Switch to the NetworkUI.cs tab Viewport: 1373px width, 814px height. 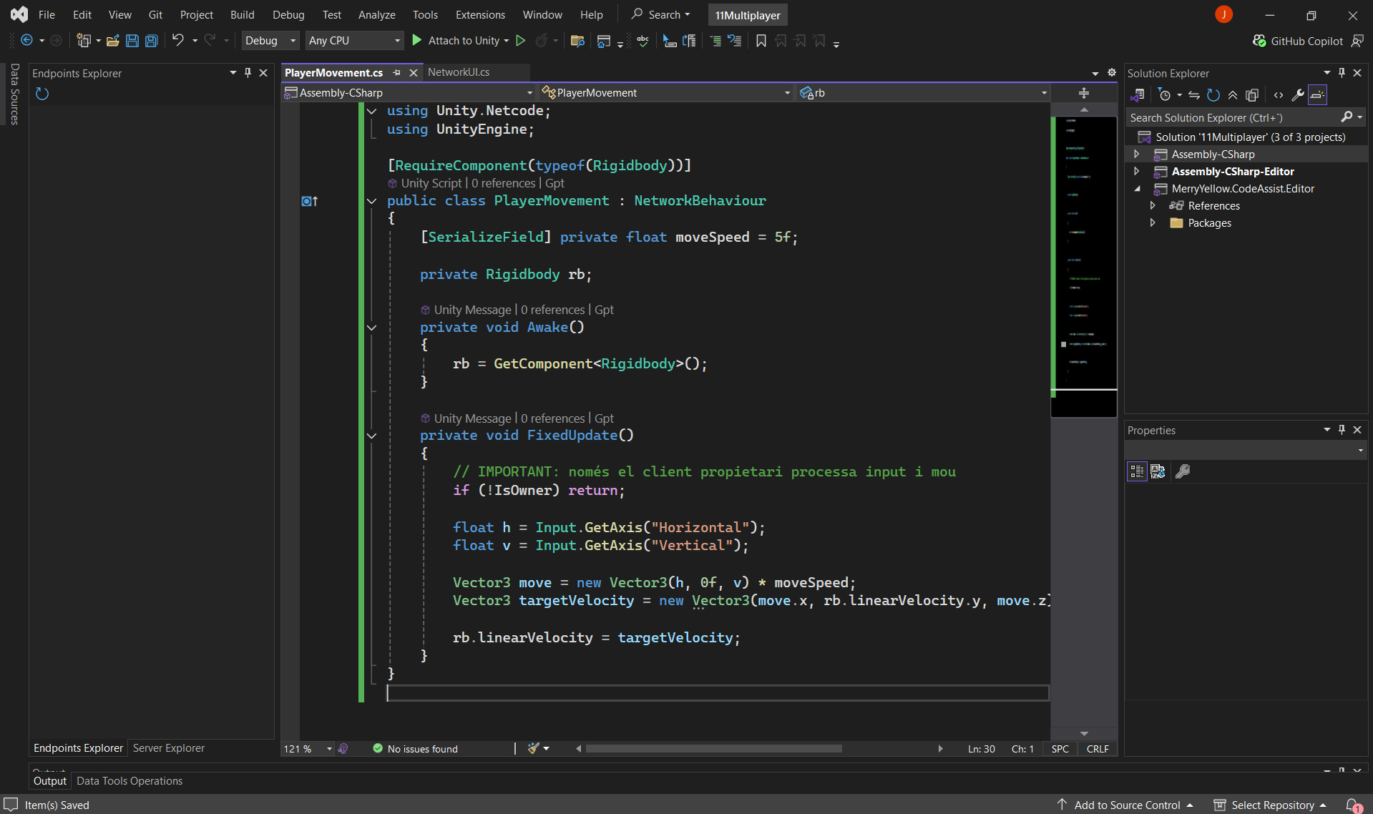click(x=459, y=72)
